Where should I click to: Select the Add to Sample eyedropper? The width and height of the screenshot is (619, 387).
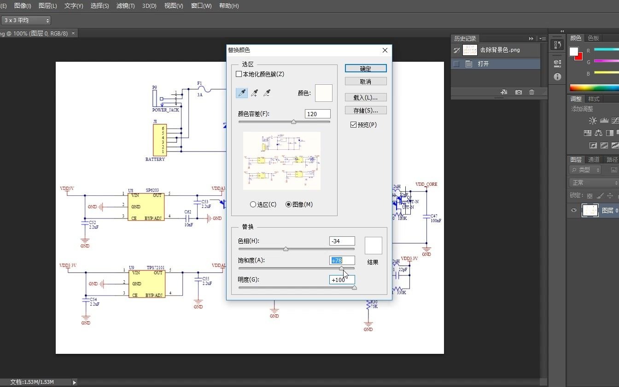254,93
